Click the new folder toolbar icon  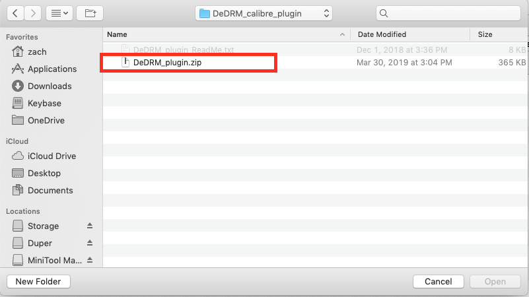click(89, 13)
